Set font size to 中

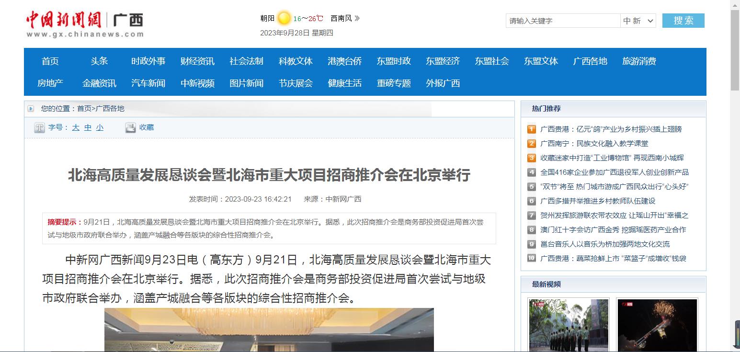(x=88, y=128)
